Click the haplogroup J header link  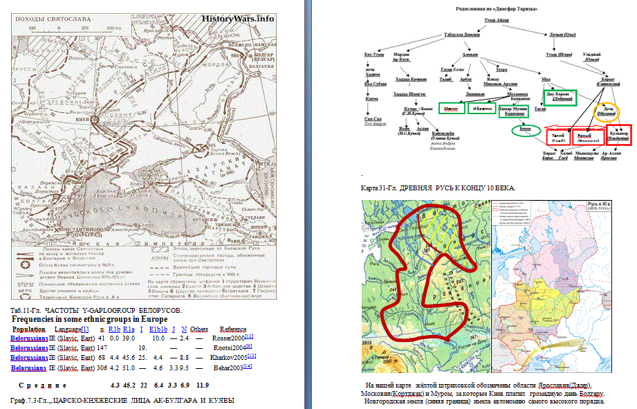pyautogui.click(x=174, y=329)
